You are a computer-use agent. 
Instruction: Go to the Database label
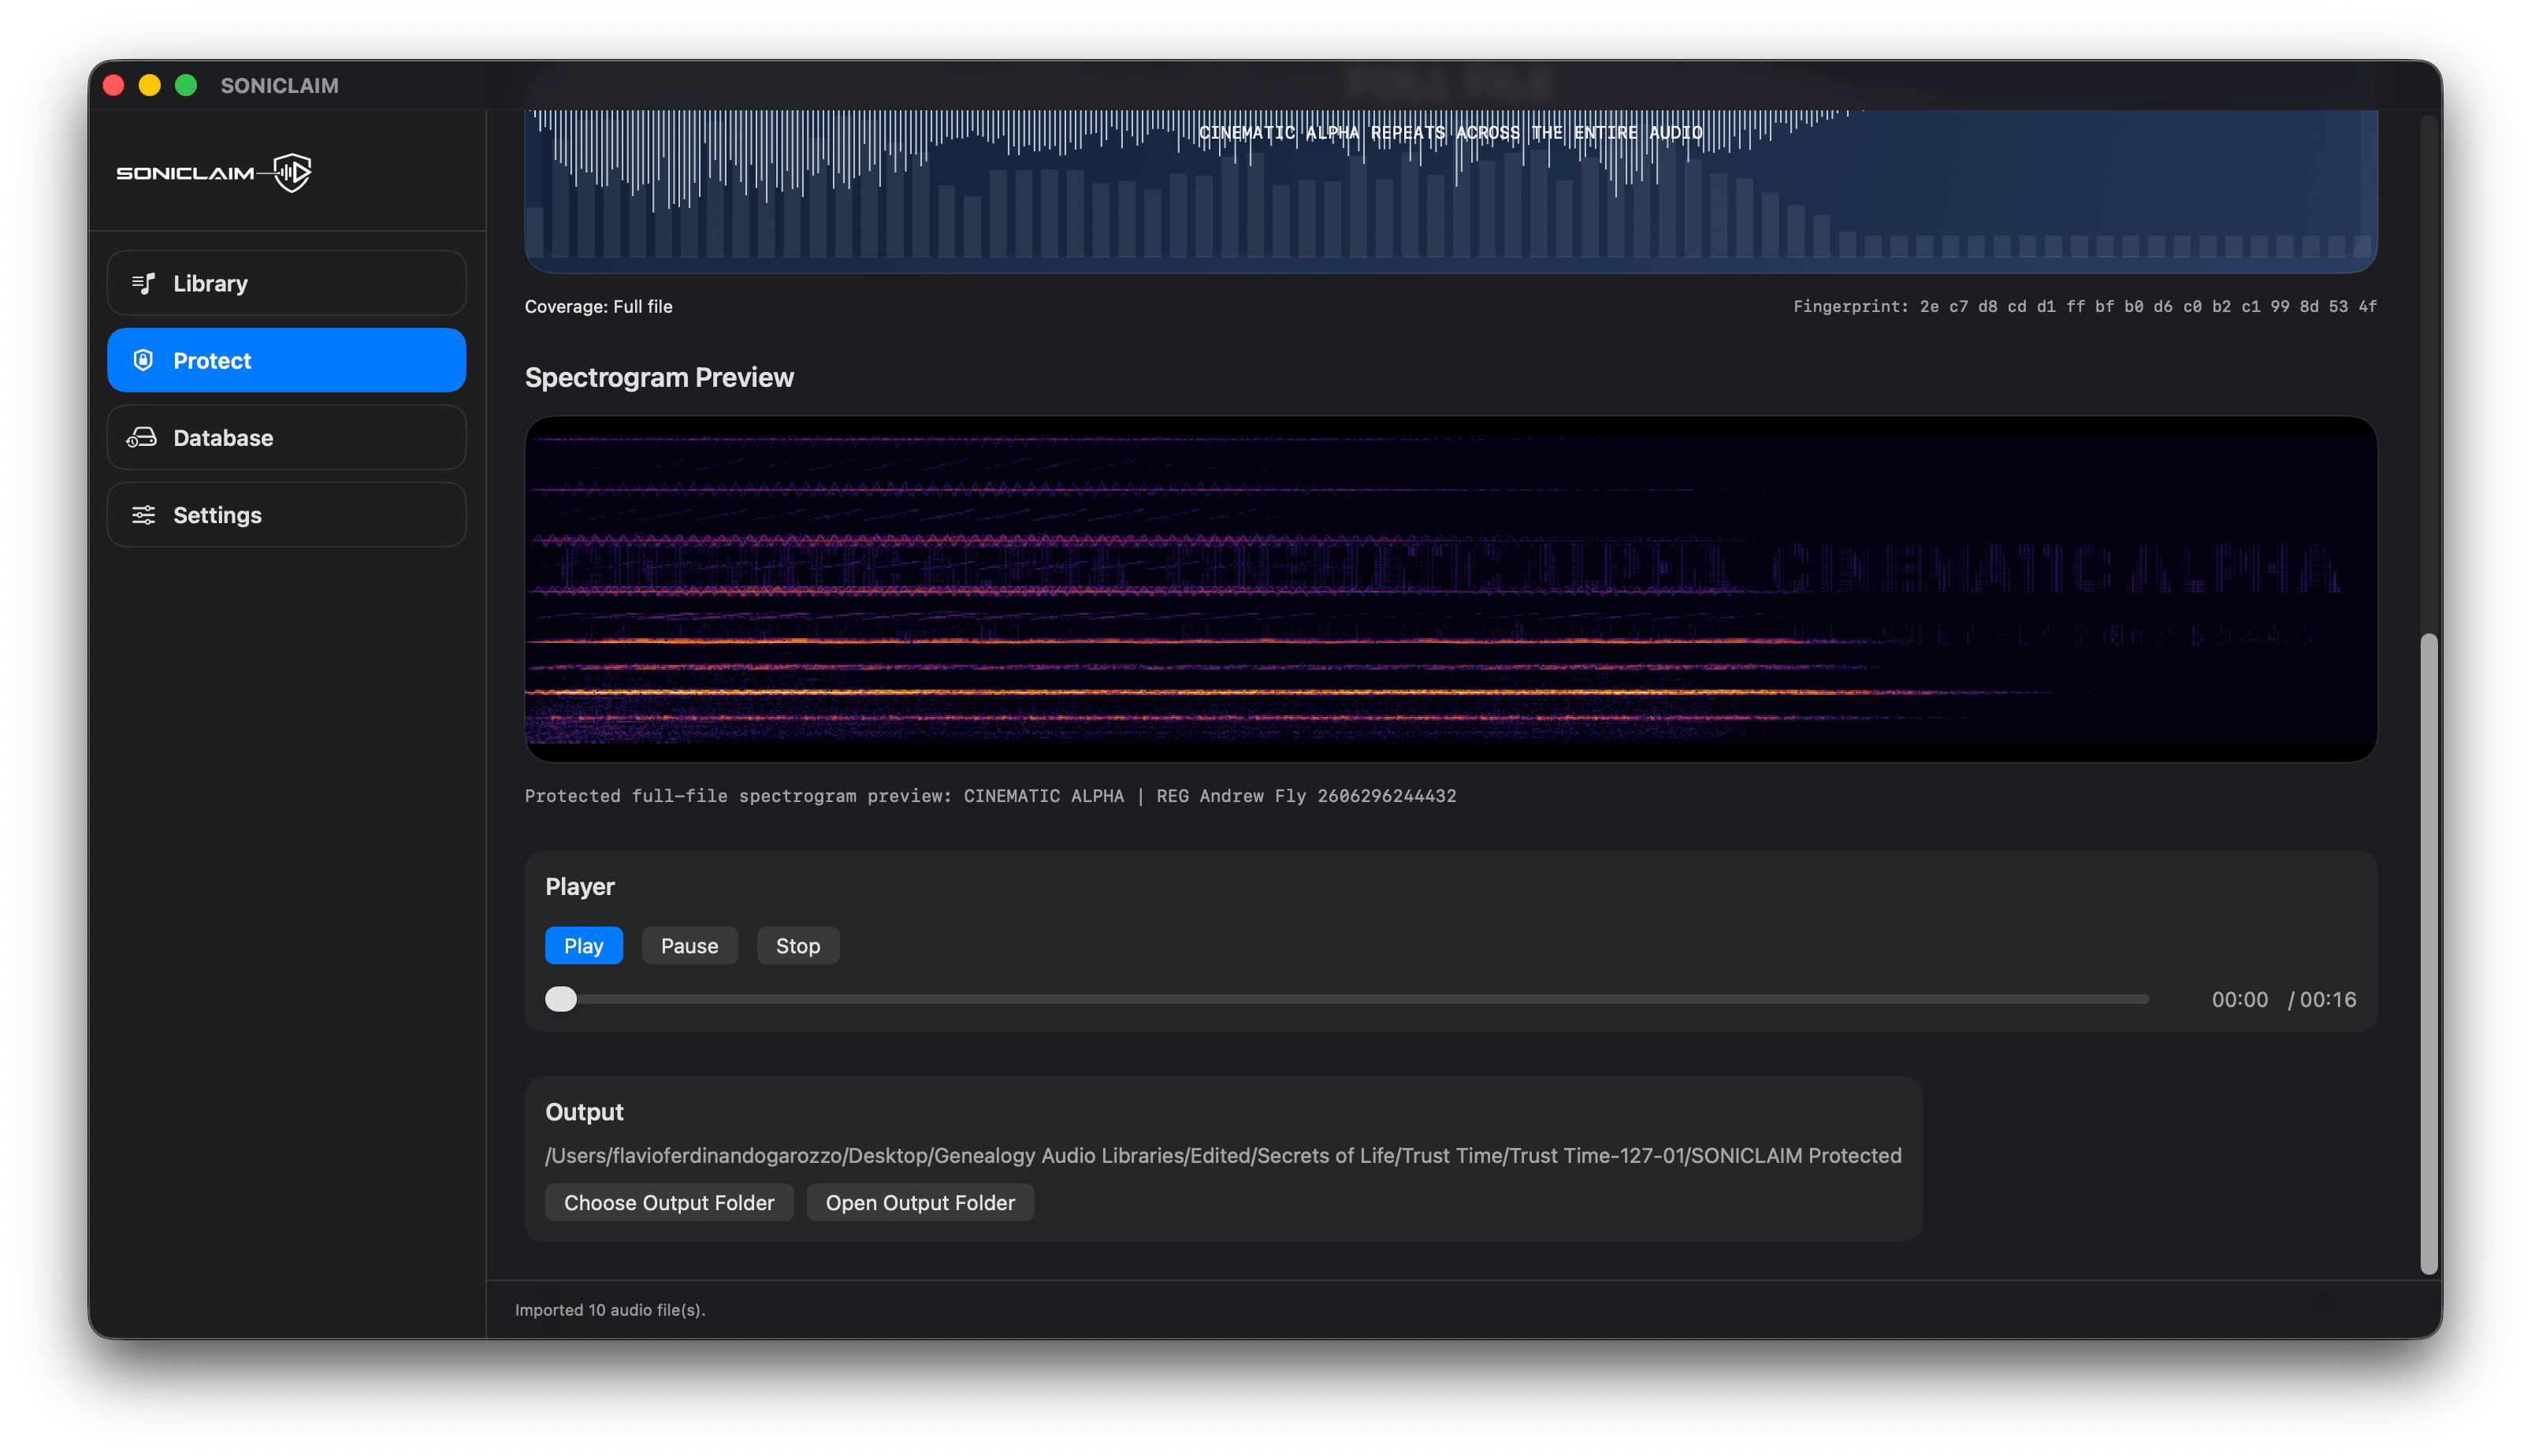[x=223, y=438]
